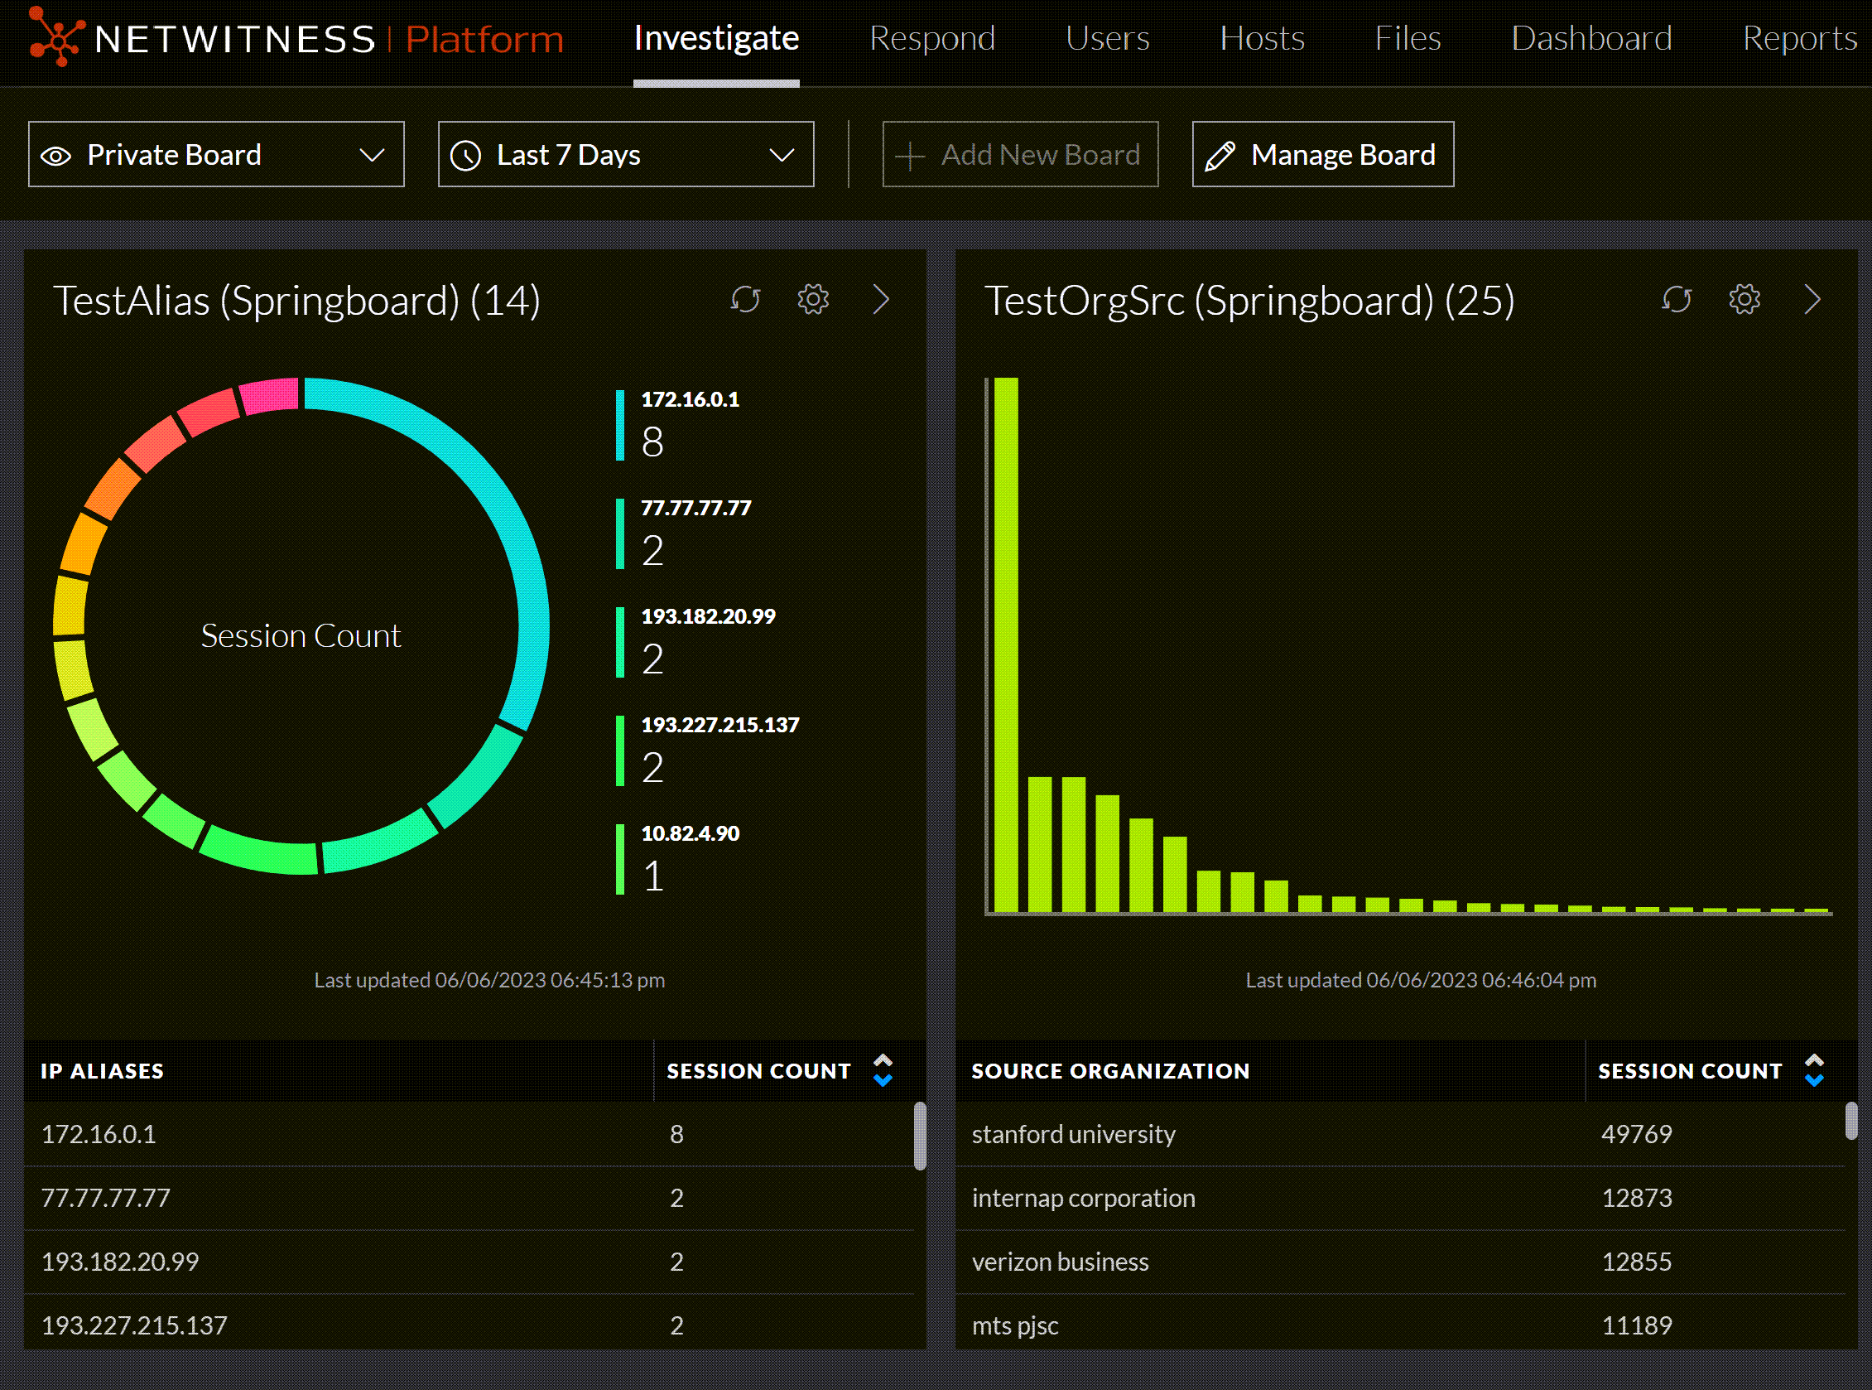Click the 172.16.0.1 table row
This screenshot has height=1390, width=1872.
tap(469, 1134)
